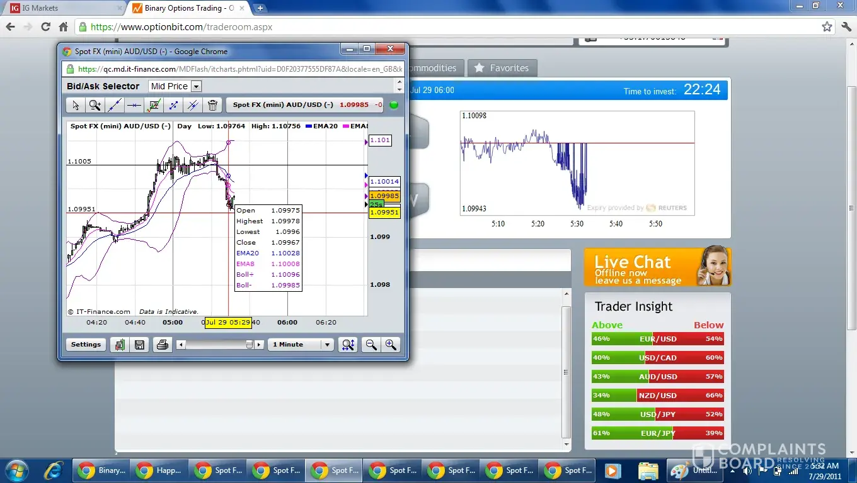Click the print chart icon
This screenshot has width=857, height=483.
(163, 345)
